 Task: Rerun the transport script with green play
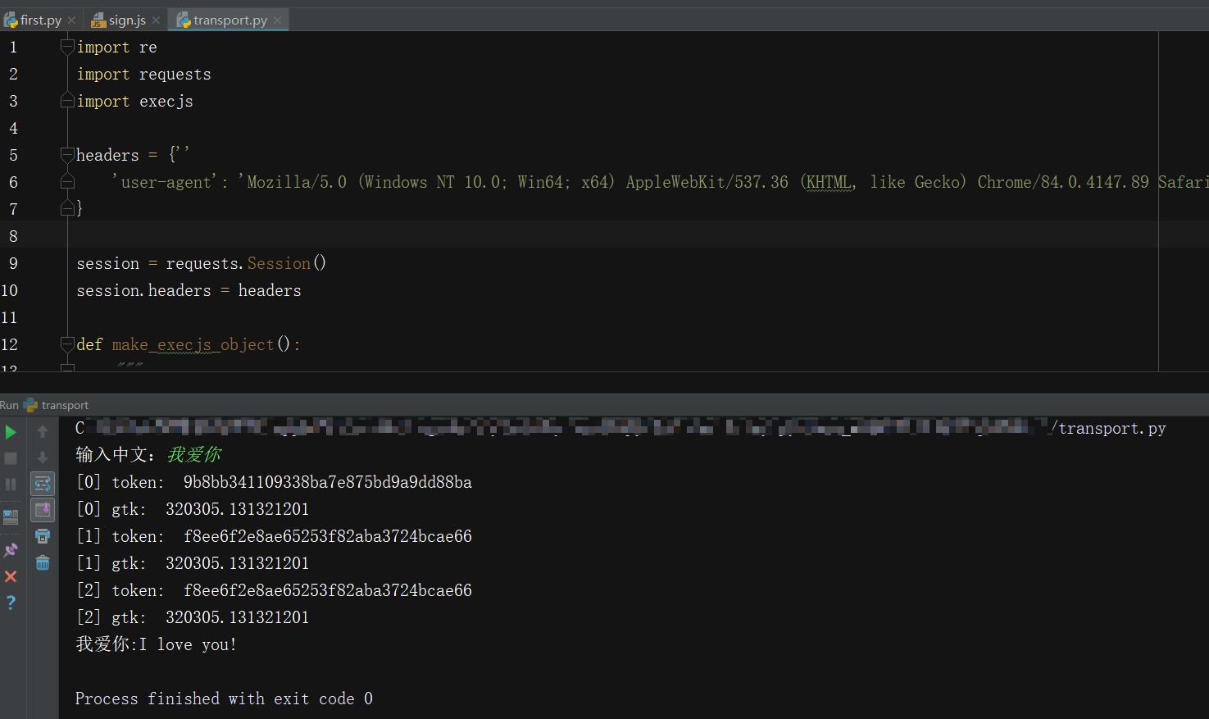[x=11, y=432]
